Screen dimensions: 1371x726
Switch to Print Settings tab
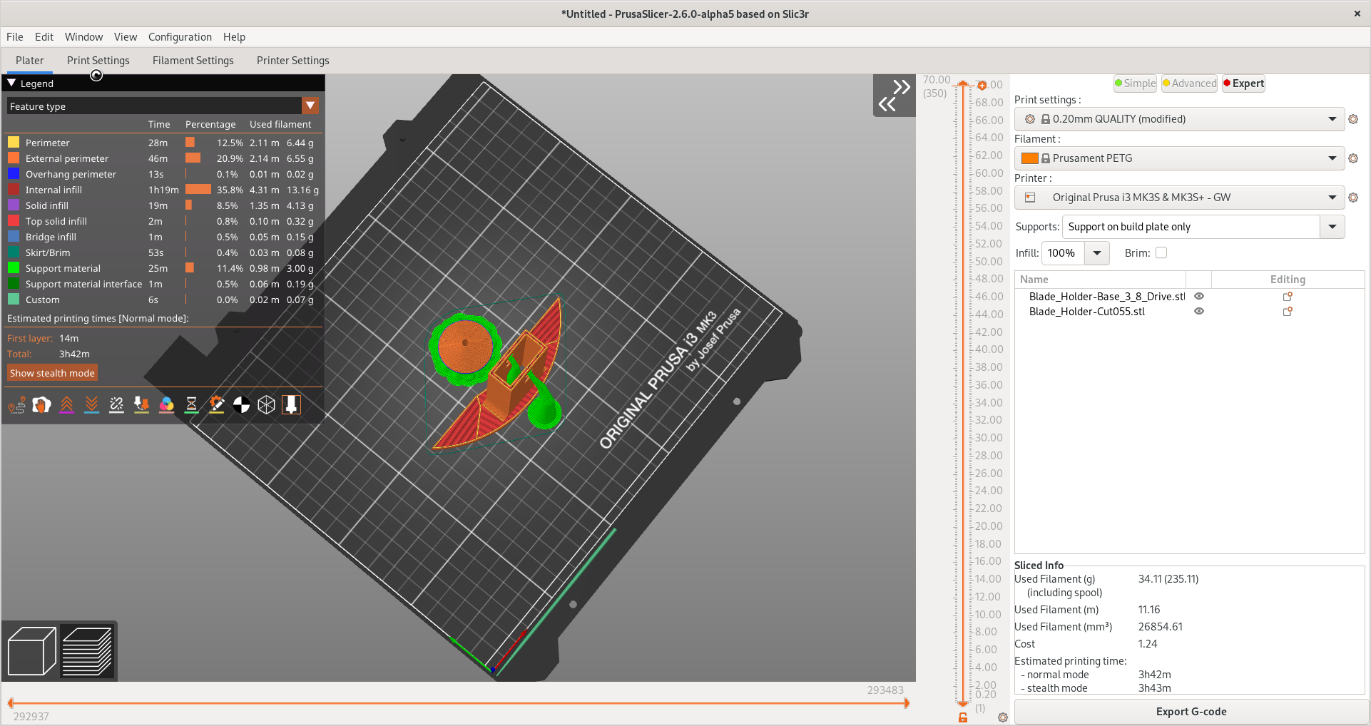[98, 61]
